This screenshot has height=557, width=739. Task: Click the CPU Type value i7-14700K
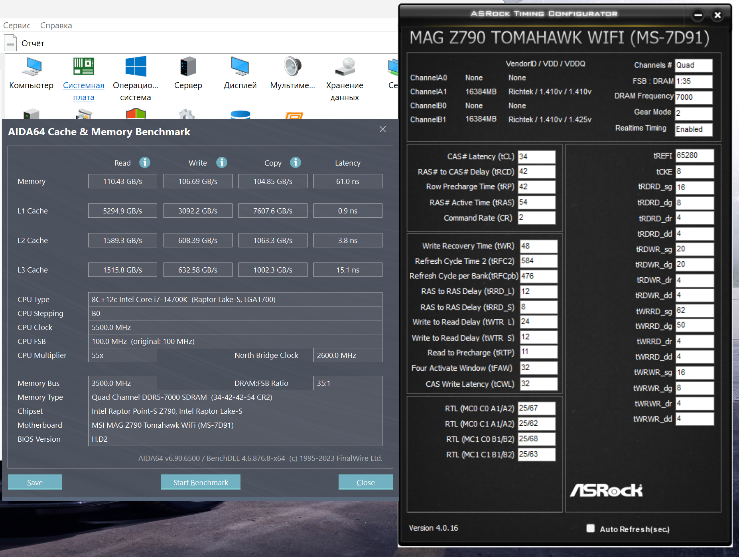click(235, 299)
